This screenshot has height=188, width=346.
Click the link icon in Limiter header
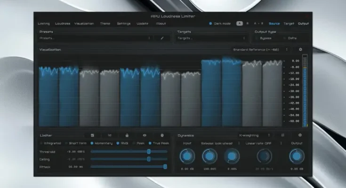click(109, 135)
